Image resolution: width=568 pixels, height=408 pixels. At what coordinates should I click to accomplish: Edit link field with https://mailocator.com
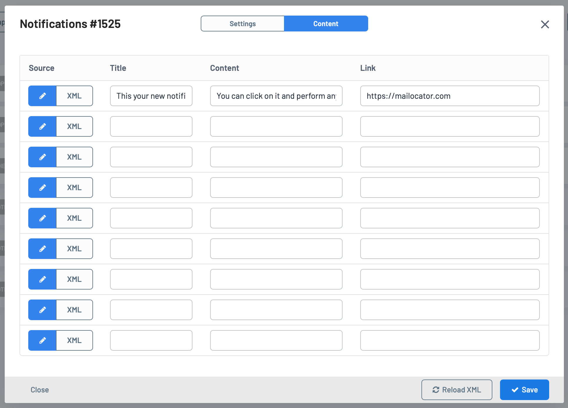pos(450,96)
